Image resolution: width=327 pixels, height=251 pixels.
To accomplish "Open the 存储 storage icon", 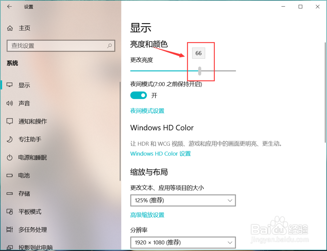I will coord(9,194).
